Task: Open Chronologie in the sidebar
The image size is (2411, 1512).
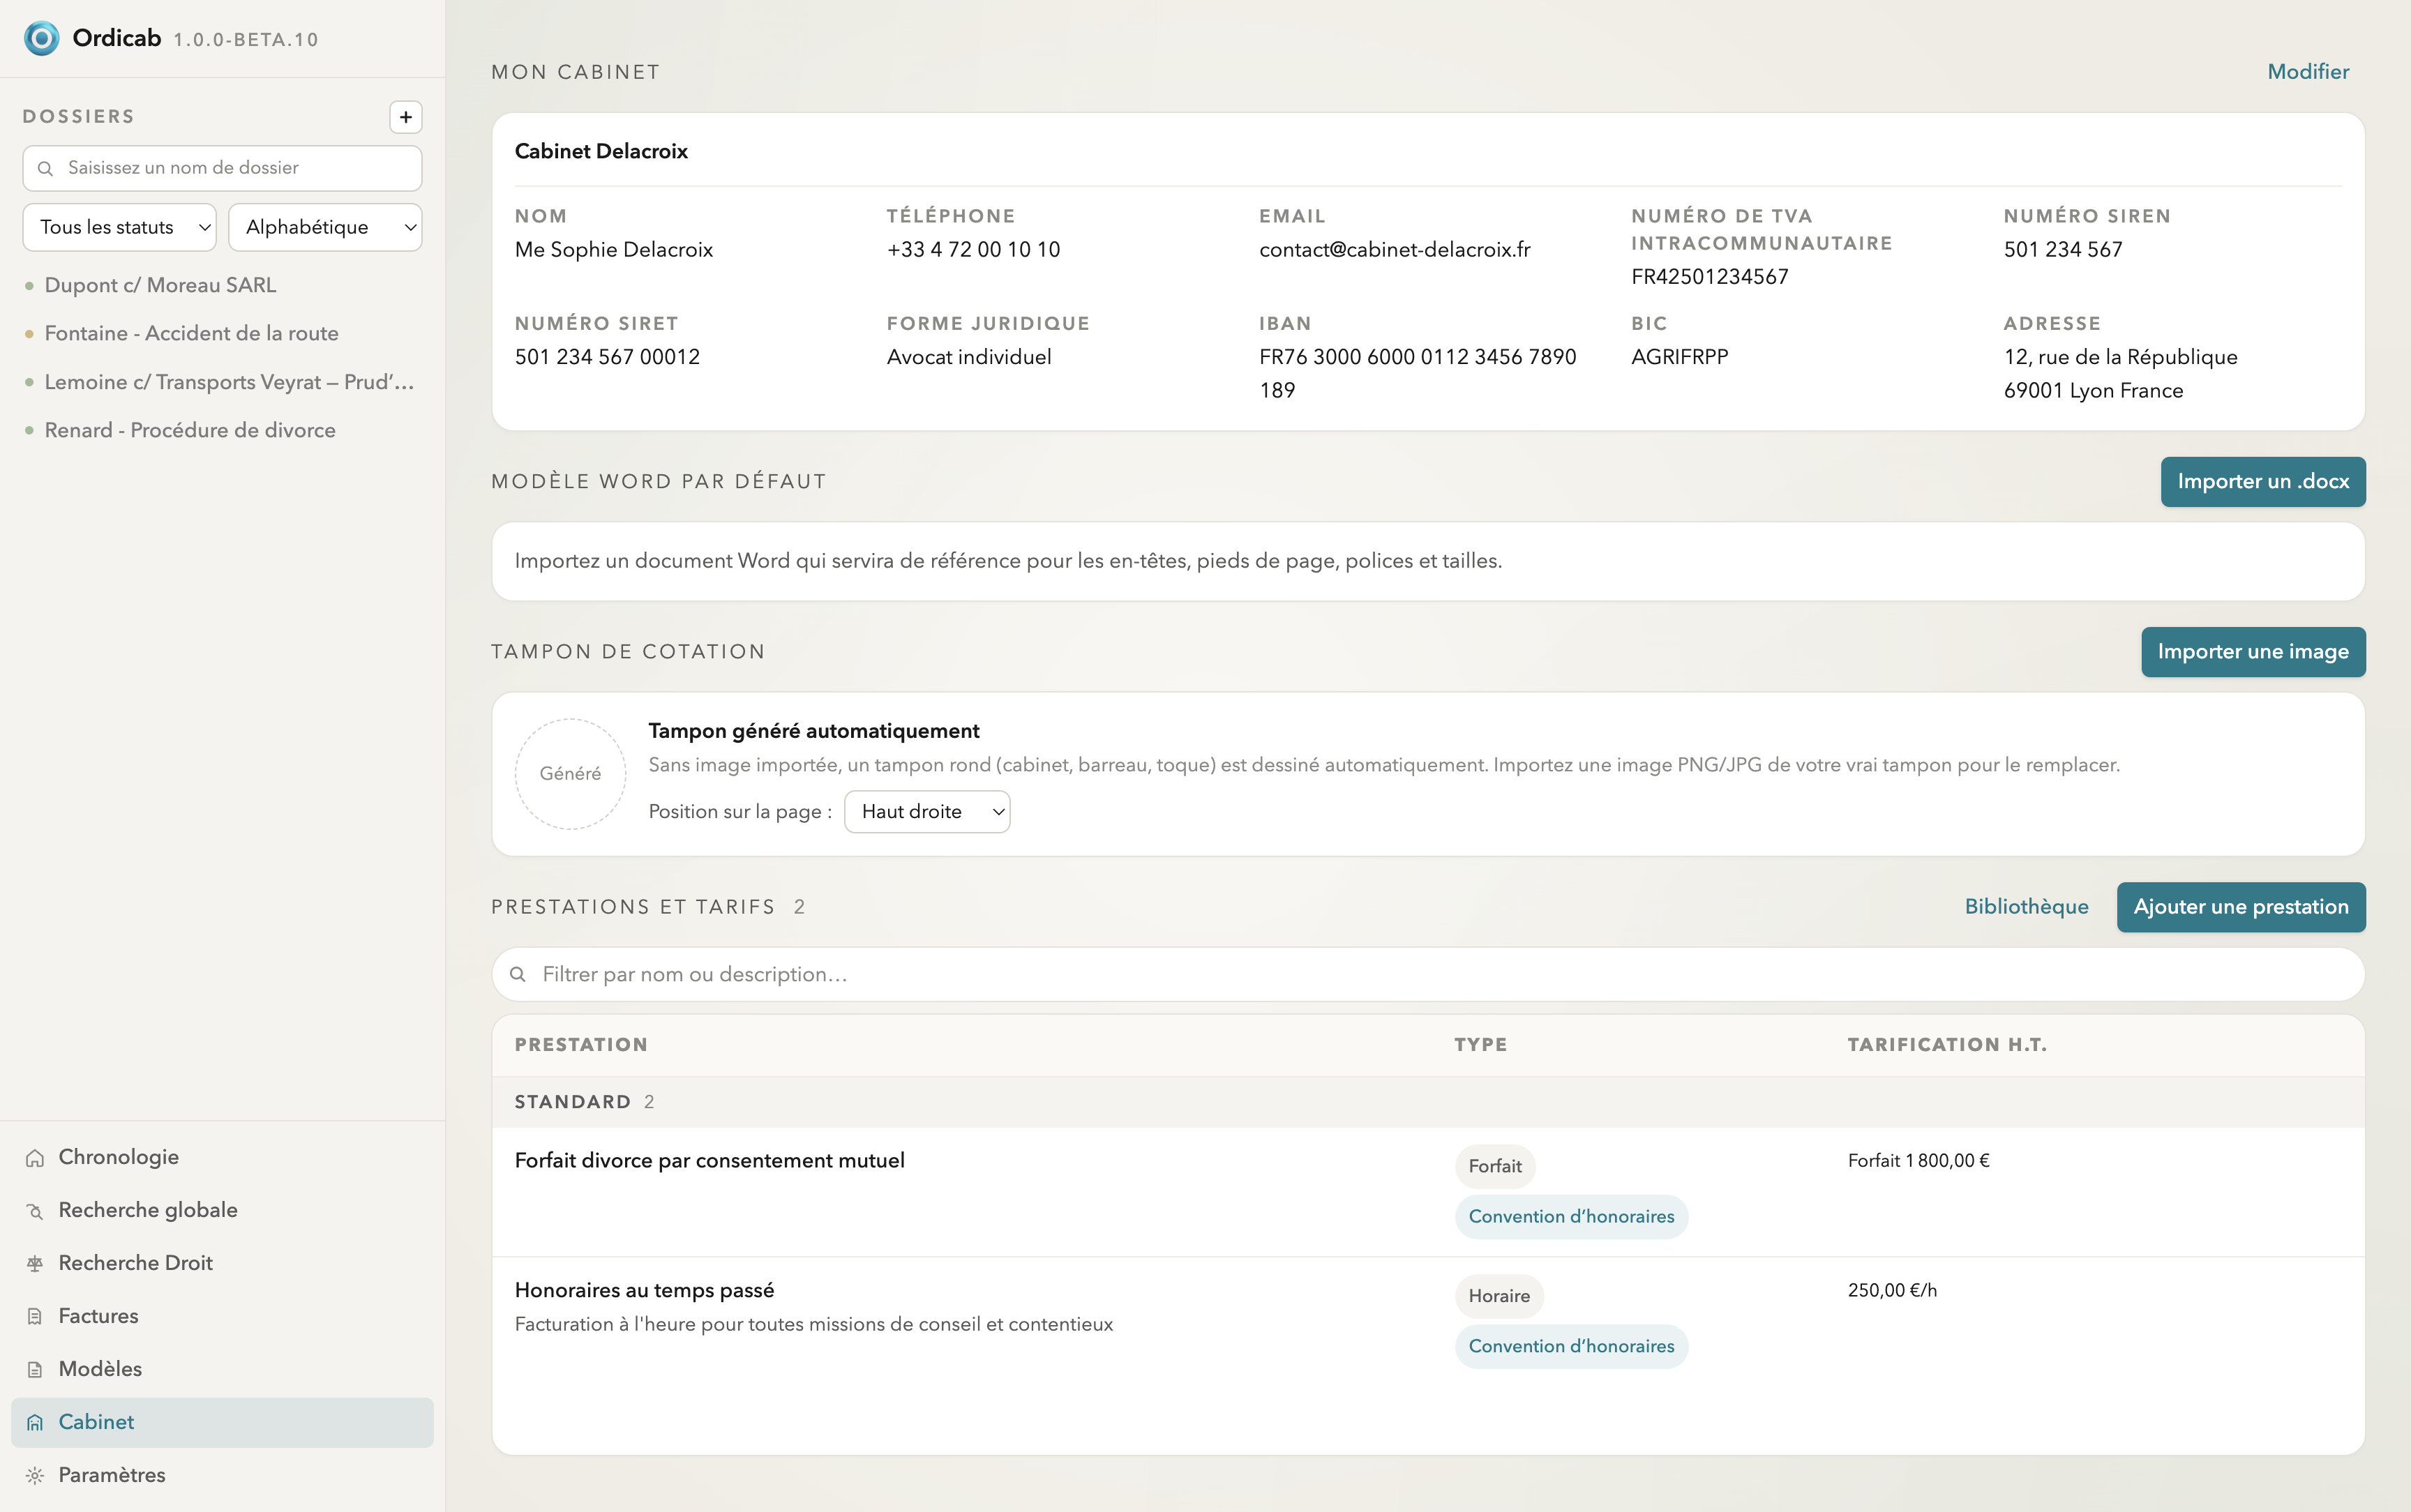Action: point(222,1157)
